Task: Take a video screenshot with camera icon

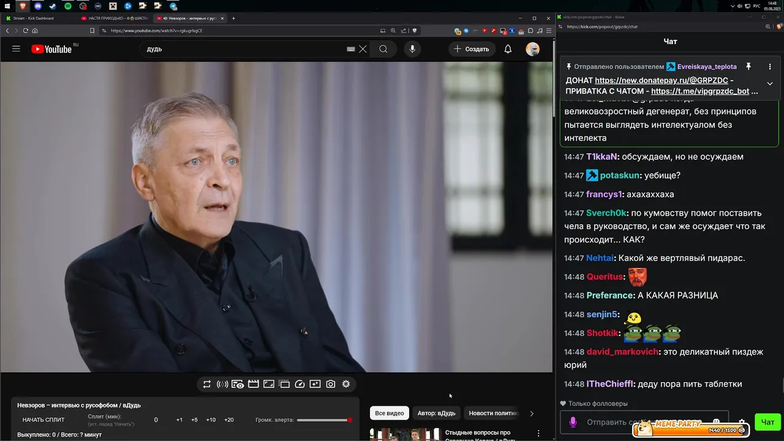Action: coord(331,384)
